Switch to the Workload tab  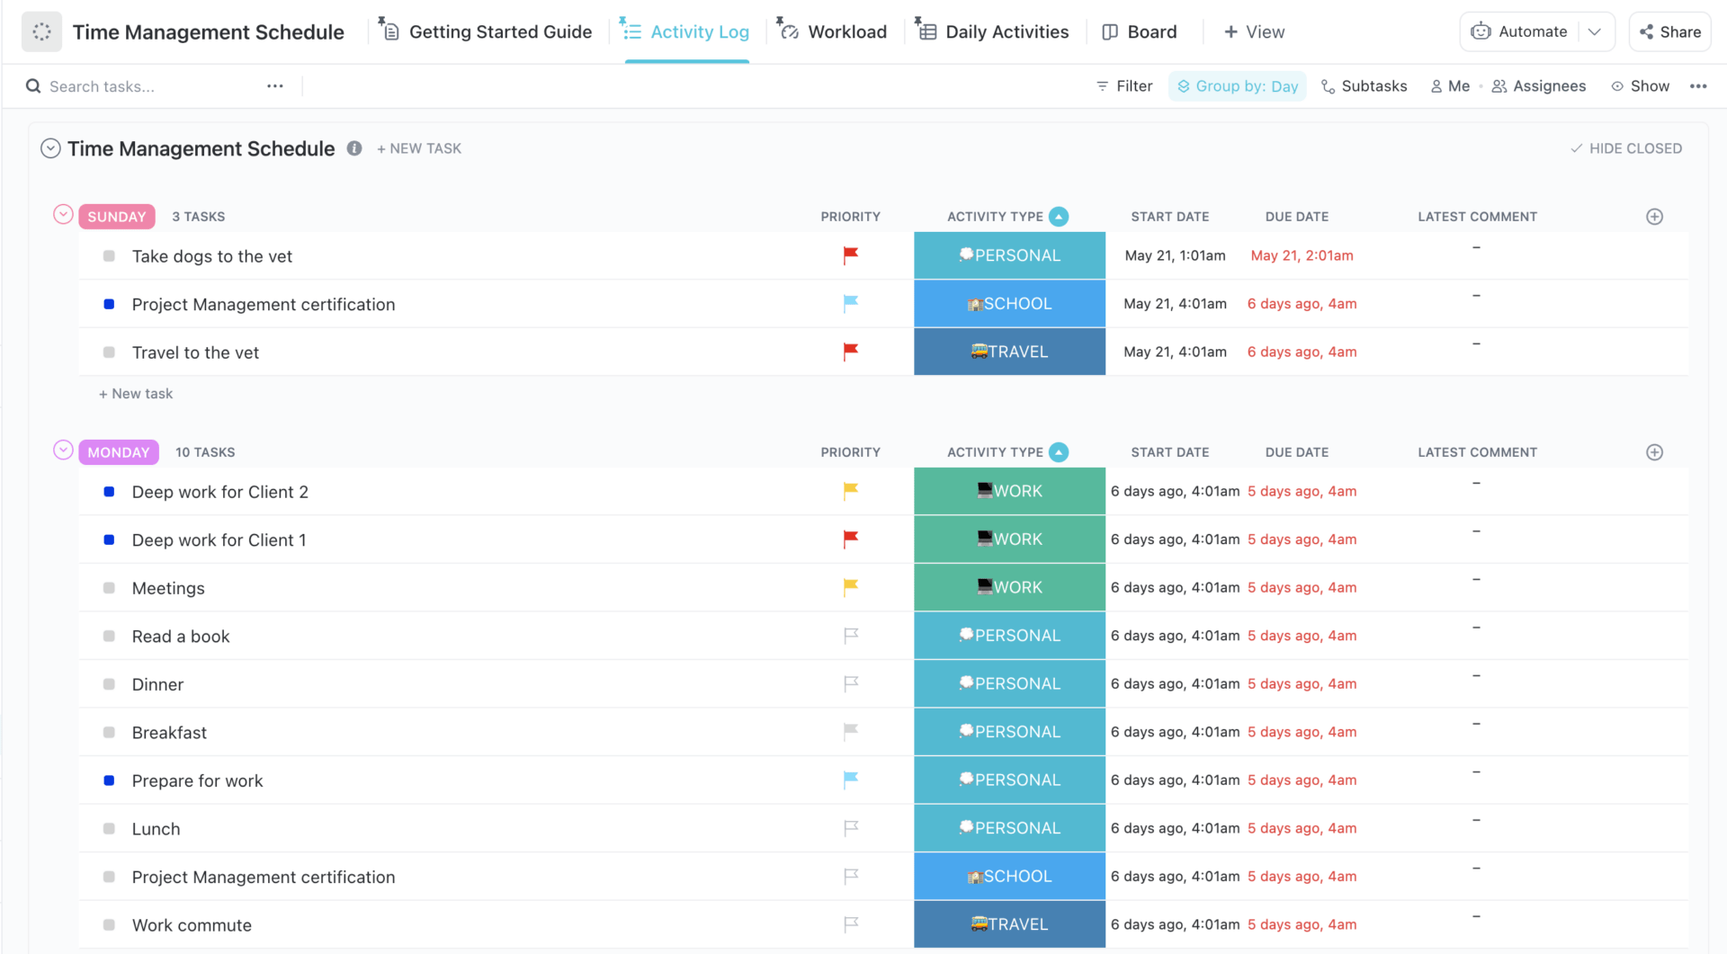point(832,32)
